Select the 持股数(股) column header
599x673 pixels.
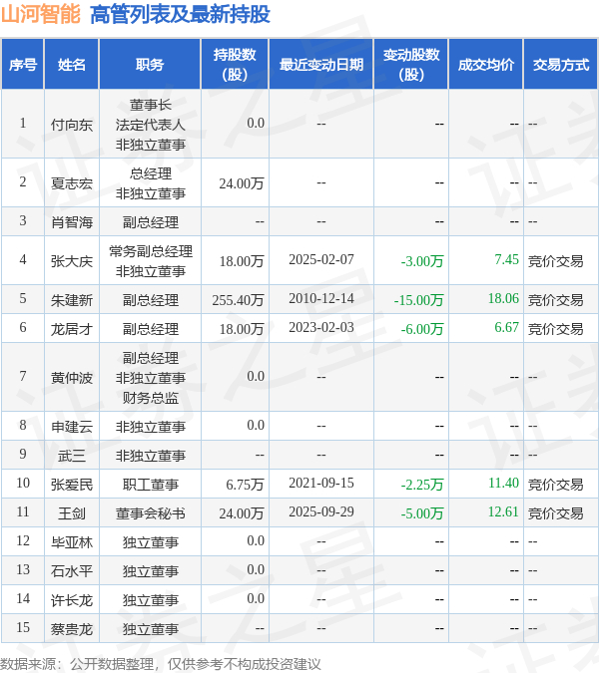pos(235,65)
